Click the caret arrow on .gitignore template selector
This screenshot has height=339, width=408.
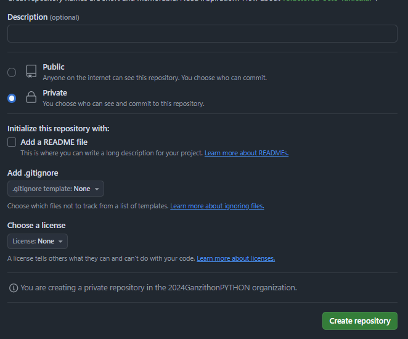click(97, 189)
